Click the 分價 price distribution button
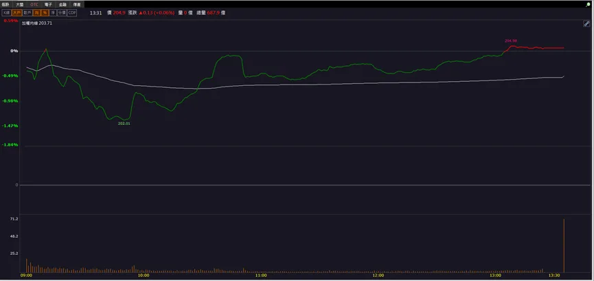 point(62,13)
